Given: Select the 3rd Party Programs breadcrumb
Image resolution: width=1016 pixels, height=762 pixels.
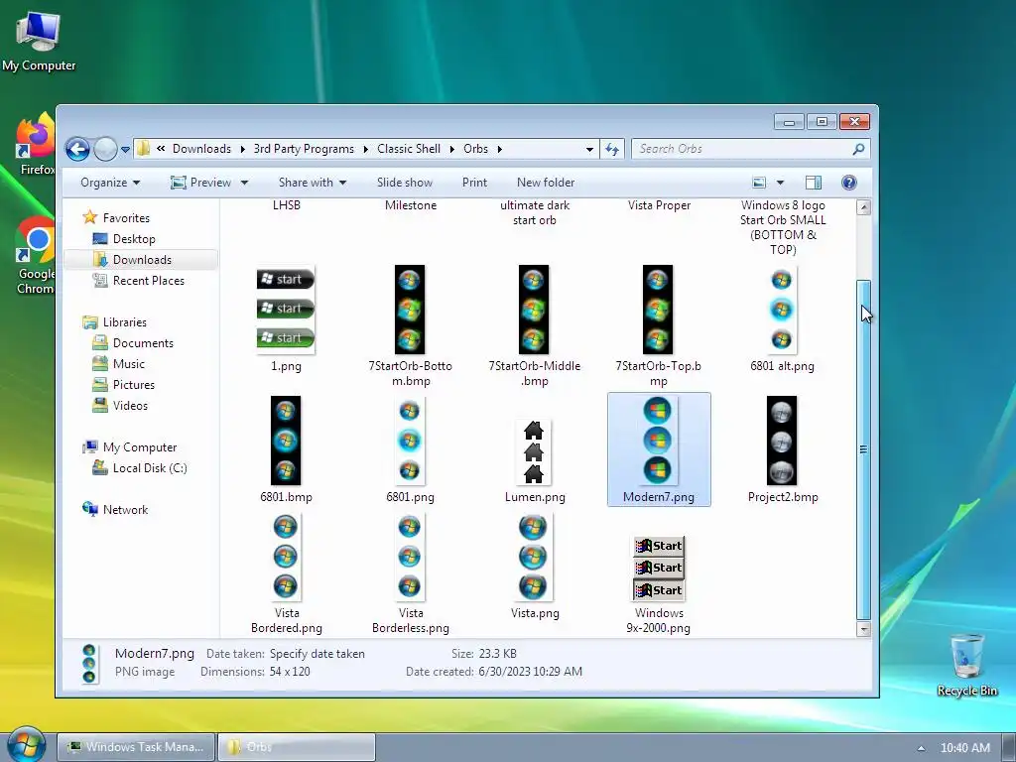Looking at the screenshot, I should [x=304, y=149].
